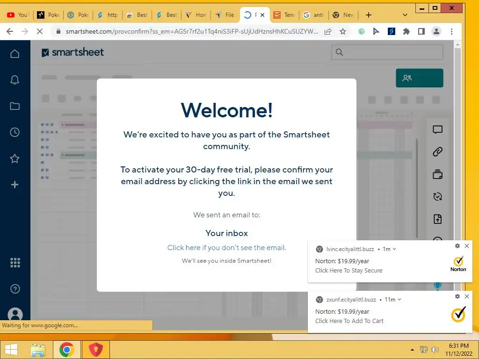This screenshot has height=359, width=479.
Task: Click the green circular extension icon
Action: click(362, 31)
